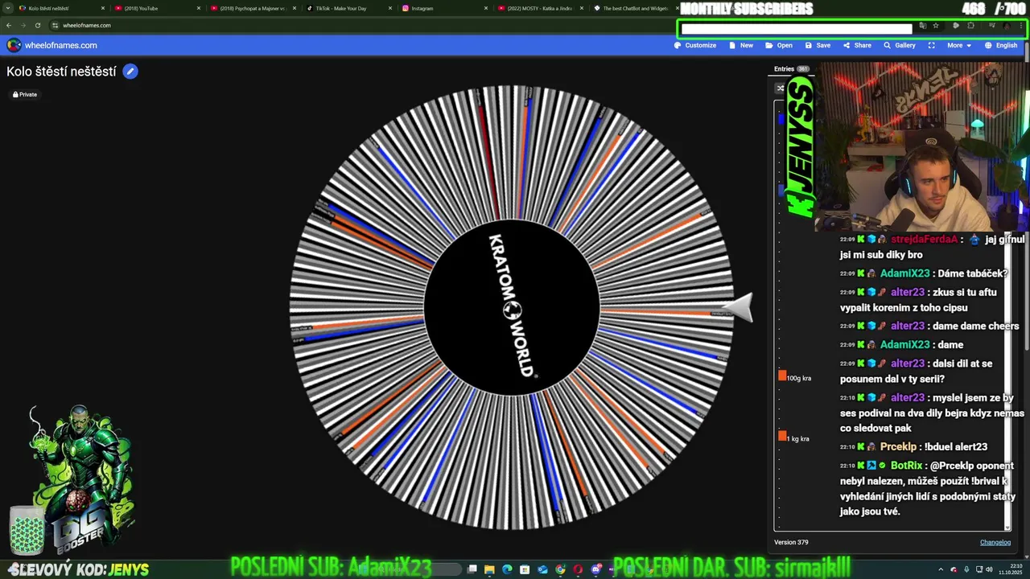Go back in browser
Screen dimensions: 1030x579
pos(9,25)
